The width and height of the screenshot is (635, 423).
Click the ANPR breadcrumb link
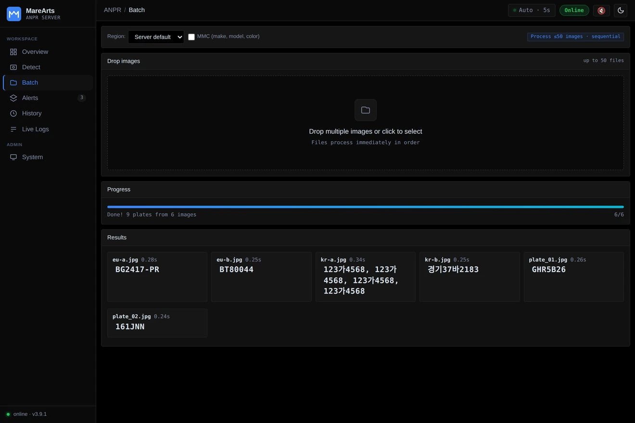pyautogui.click(x=113, y=10)
